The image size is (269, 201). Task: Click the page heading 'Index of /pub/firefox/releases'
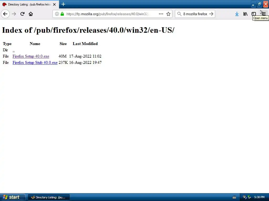coord(88,30)
